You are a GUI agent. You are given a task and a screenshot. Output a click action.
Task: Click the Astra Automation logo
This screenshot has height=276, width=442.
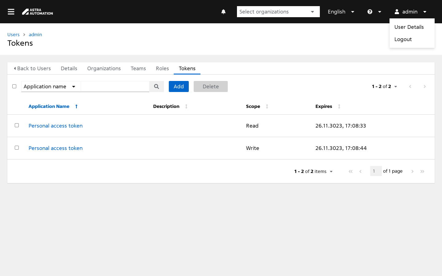pyautogui.click(x=37, y=12)
